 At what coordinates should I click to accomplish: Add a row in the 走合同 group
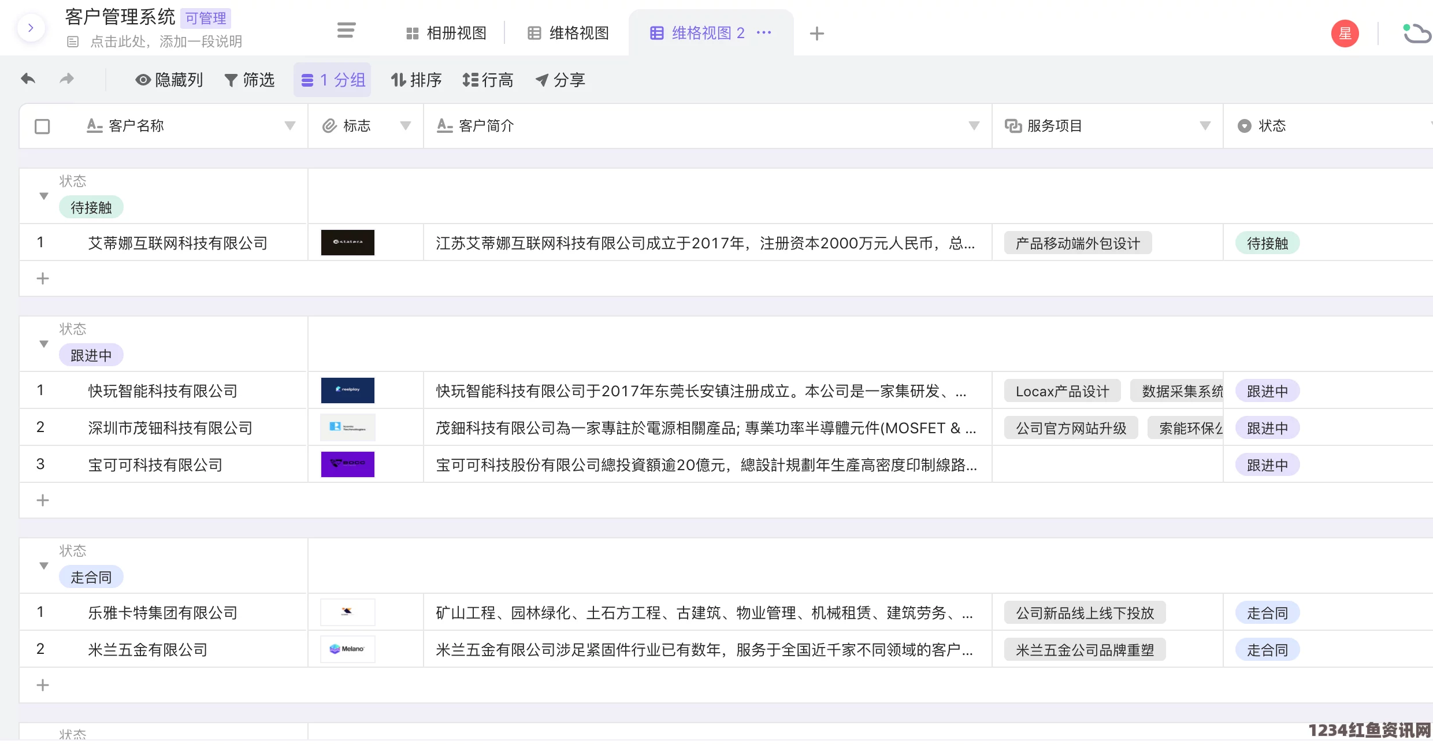click(x=43, y=685)
